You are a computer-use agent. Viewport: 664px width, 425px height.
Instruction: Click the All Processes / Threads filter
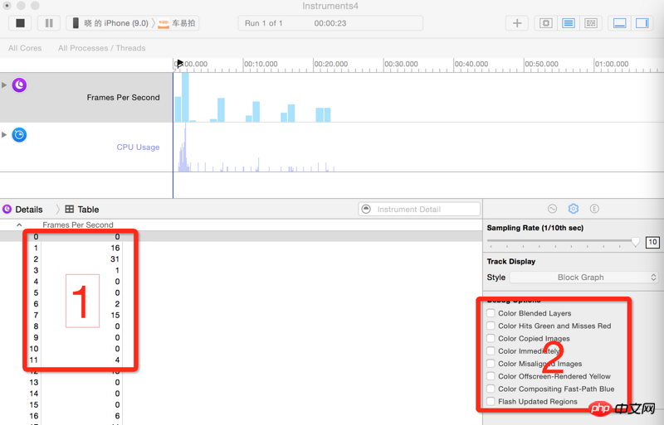101,48
